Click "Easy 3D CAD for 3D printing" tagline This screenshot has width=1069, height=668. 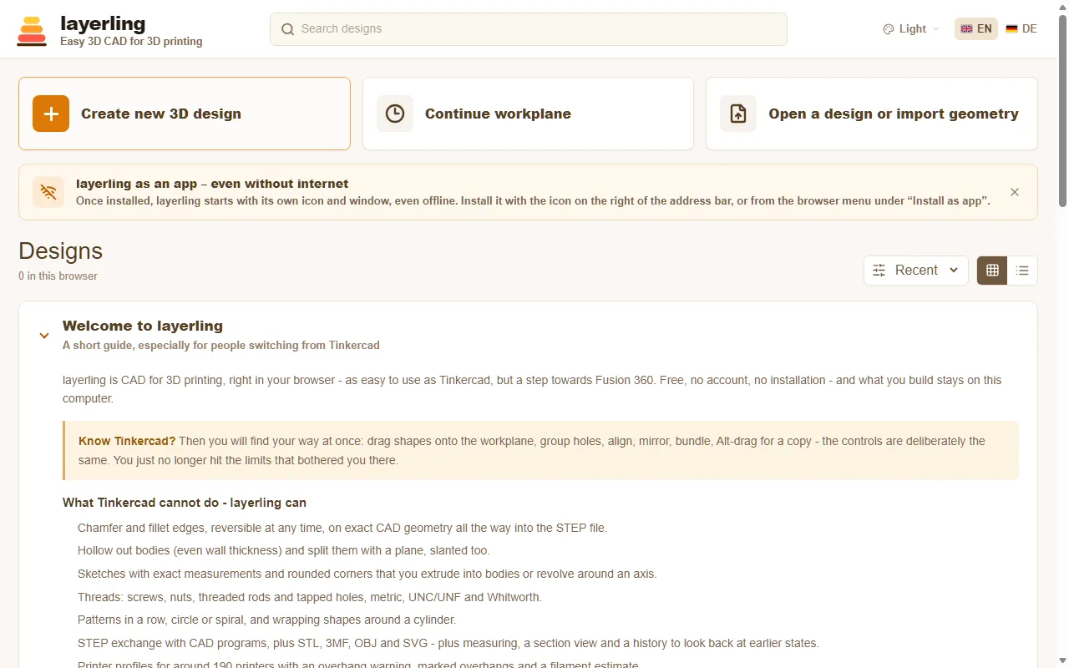pyautogui.click(x=131, y=42)
